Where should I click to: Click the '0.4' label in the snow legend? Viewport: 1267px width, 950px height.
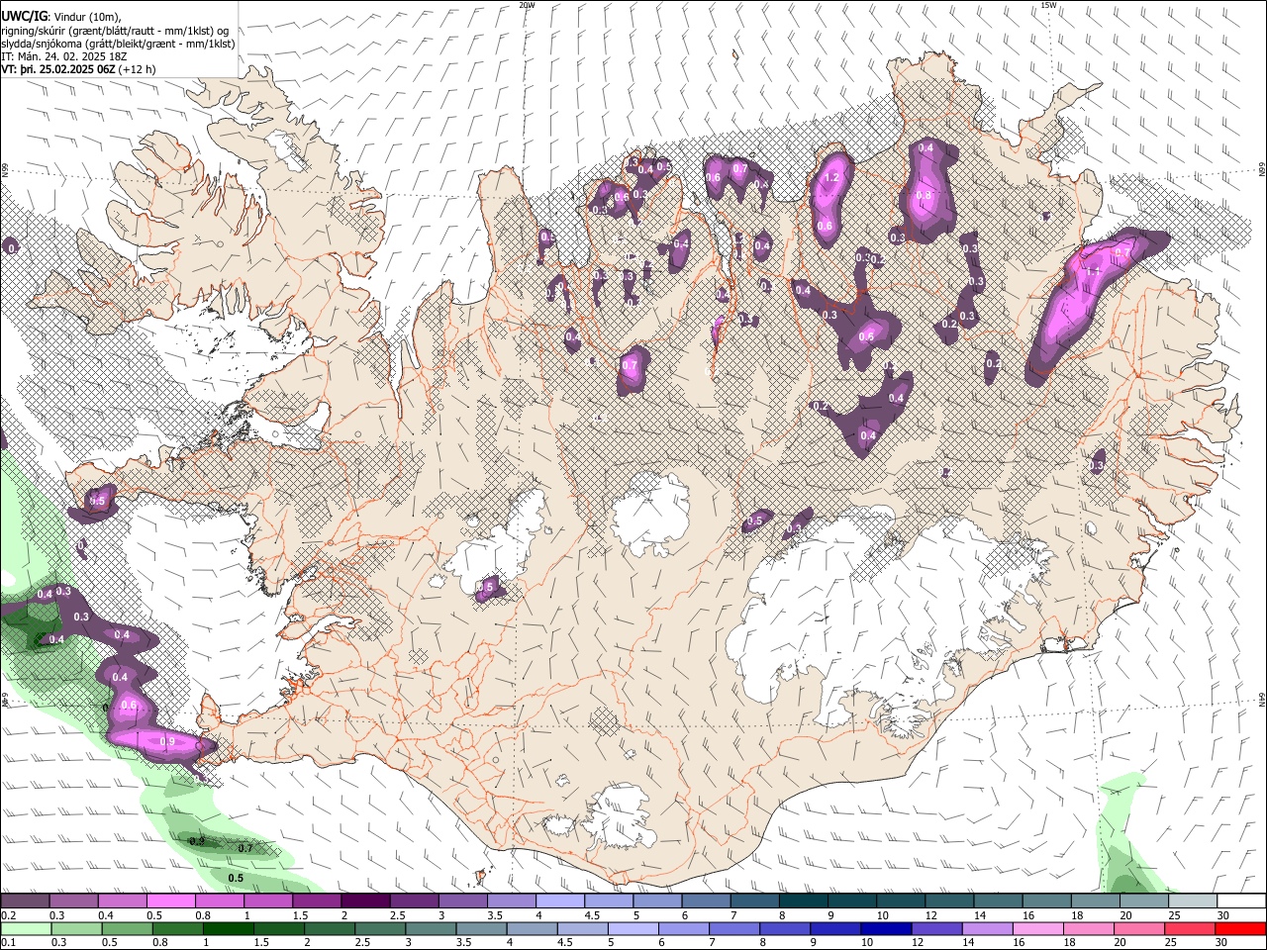pos(106,915)
